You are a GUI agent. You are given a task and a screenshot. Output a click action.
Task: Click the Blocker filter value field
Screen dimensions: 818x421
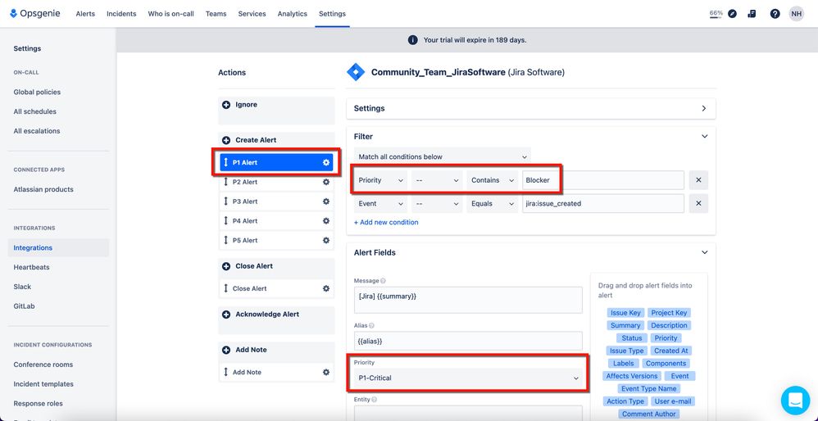(603, 180)
